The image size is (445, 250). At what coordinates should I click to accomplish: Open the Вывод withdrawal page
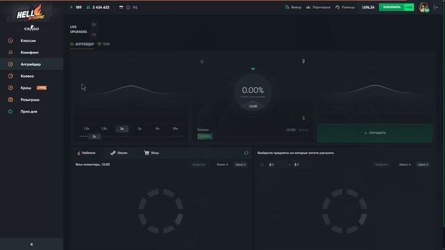point(293,8)
